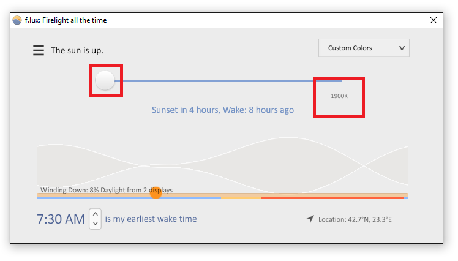Click the white color temperature slider knob
The height and width of the screenshot is (261, 458).
tap(105, 80)
